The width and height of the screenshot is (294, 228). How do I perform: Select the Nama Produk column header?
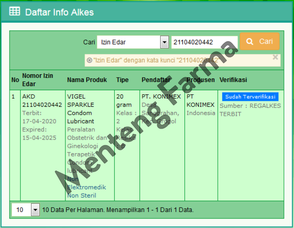coord(87,80)
